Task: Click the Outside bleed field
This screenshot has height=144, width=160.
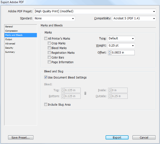Action: coord(119,96)
